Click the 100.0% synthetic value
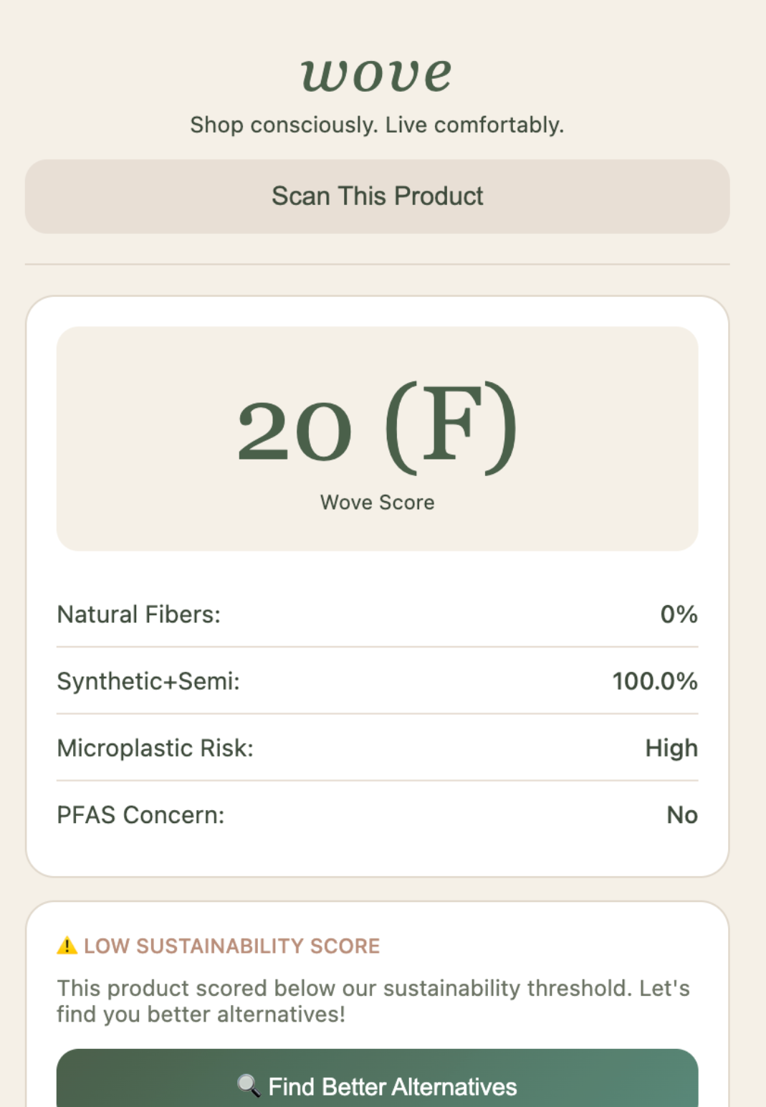 [x=654, y=681]
